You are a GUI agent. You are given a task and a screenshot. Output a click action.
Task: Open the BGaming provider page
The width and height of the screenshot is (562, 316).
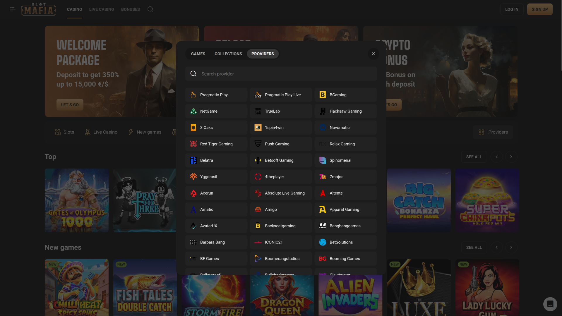tap(345, 95)
